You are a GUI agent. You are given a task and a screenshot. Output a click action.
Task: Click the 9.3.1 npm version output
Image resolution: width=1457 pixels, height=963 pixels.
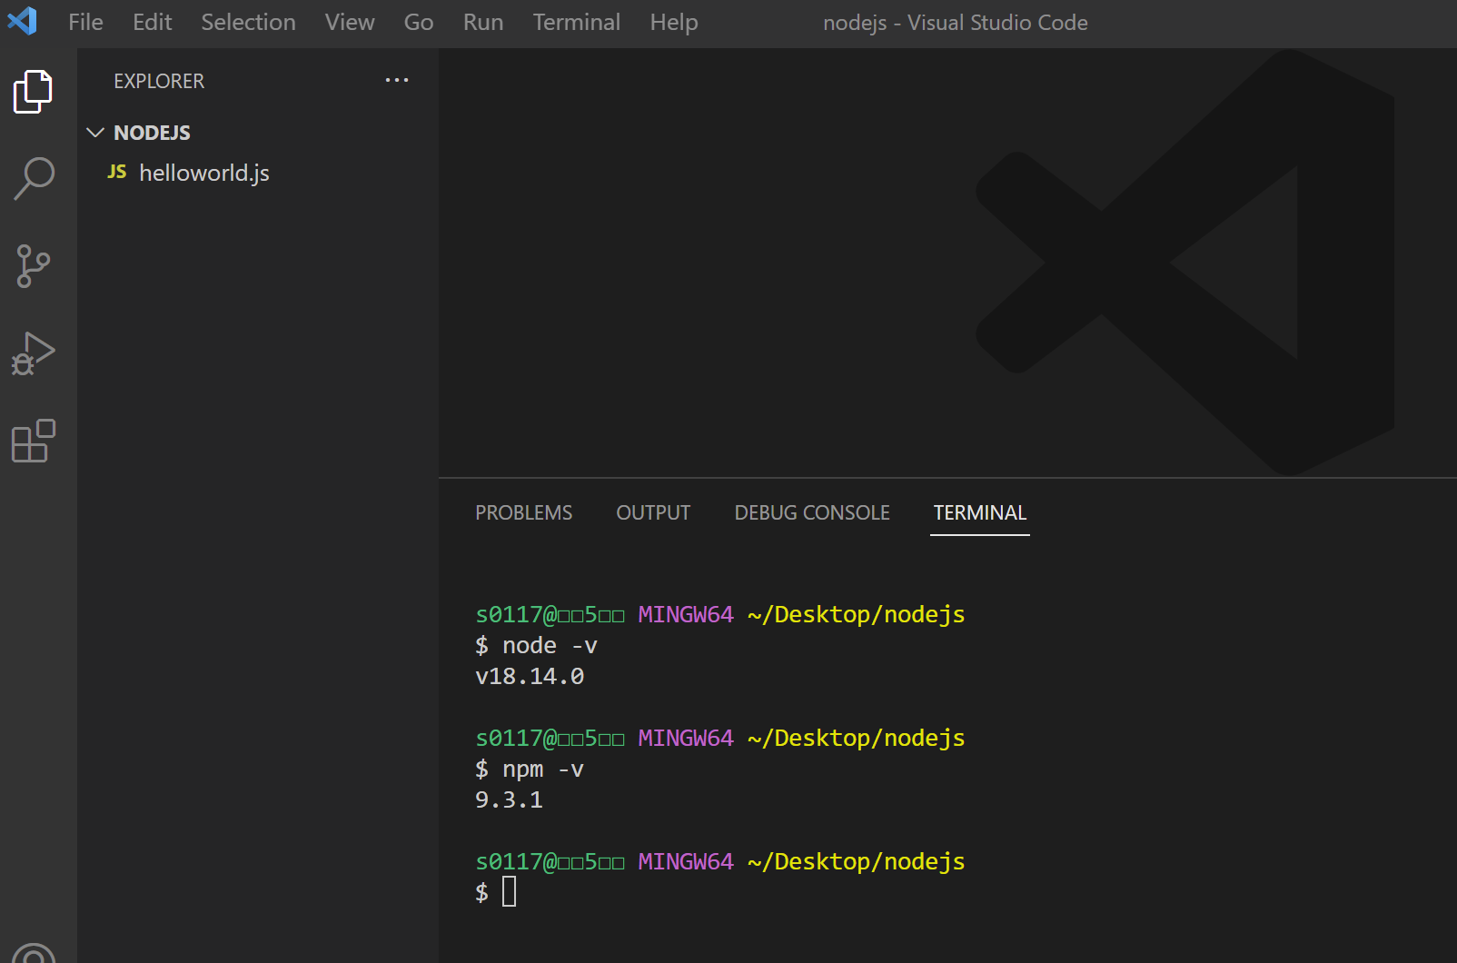(x=509, y=799)
